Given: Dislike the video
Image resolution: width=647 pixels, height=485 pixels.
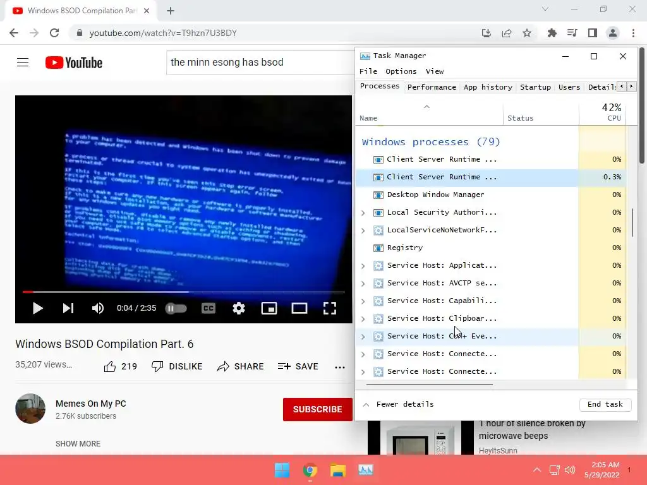Looking at the screenshot, I should (x=177, y=366).
